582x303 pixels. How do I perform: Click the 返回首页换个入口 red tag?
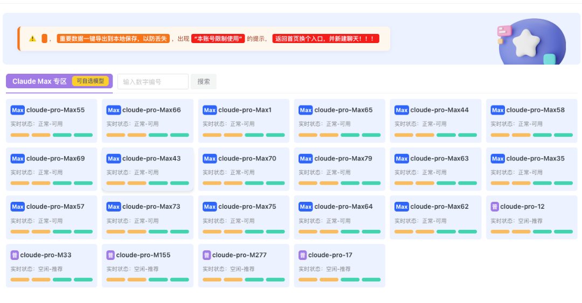[326, 39]
